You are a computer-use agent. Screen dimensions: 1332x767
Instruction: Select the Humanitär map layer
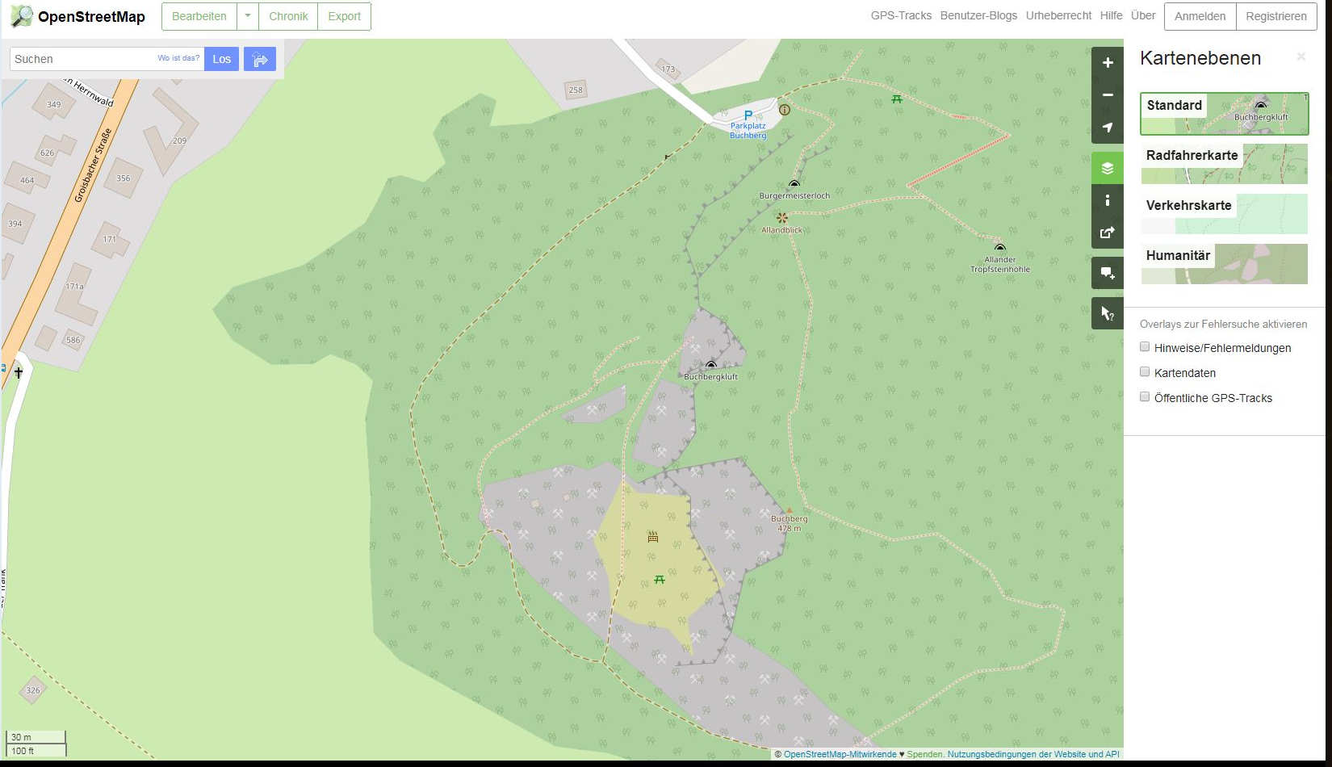[x=1225, y=264]
